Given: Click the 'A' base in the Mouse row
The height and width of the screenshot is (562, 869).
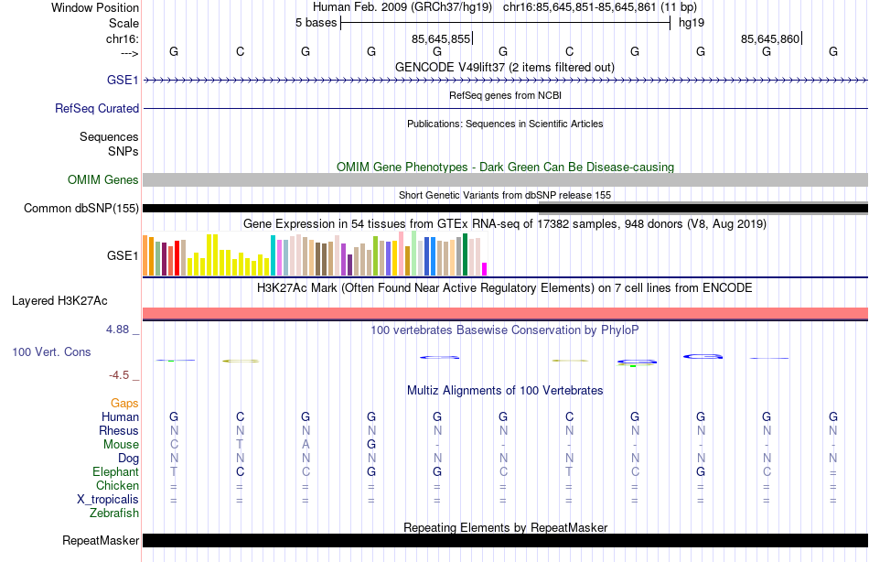Looking at the screenshot, I should point(306,445).
